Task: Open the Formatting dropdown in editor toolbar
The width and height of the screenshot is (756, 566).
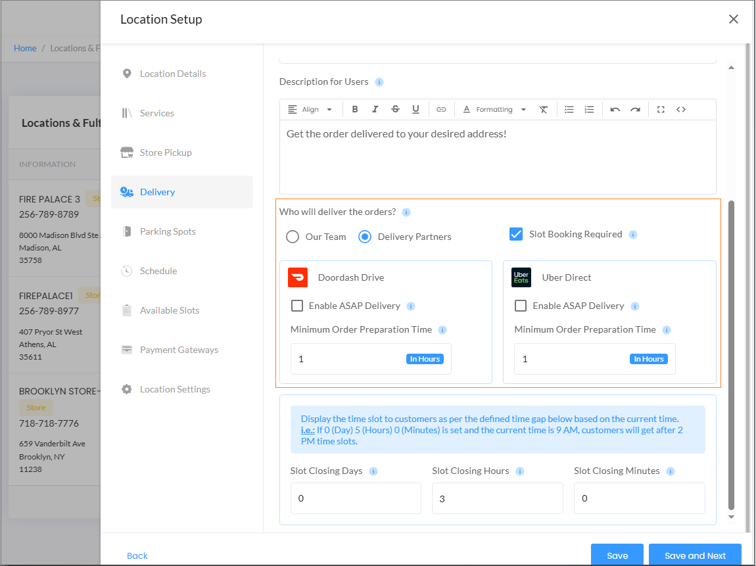Action: [494, 109]
